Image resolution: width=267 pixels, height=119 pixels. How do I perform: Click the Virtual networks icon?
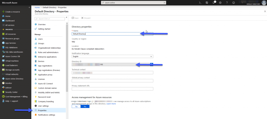pos(3,74)
